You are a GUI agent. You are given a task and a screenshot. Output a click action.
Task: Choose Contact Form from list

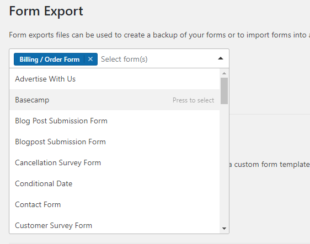click(x=115, y=204)
